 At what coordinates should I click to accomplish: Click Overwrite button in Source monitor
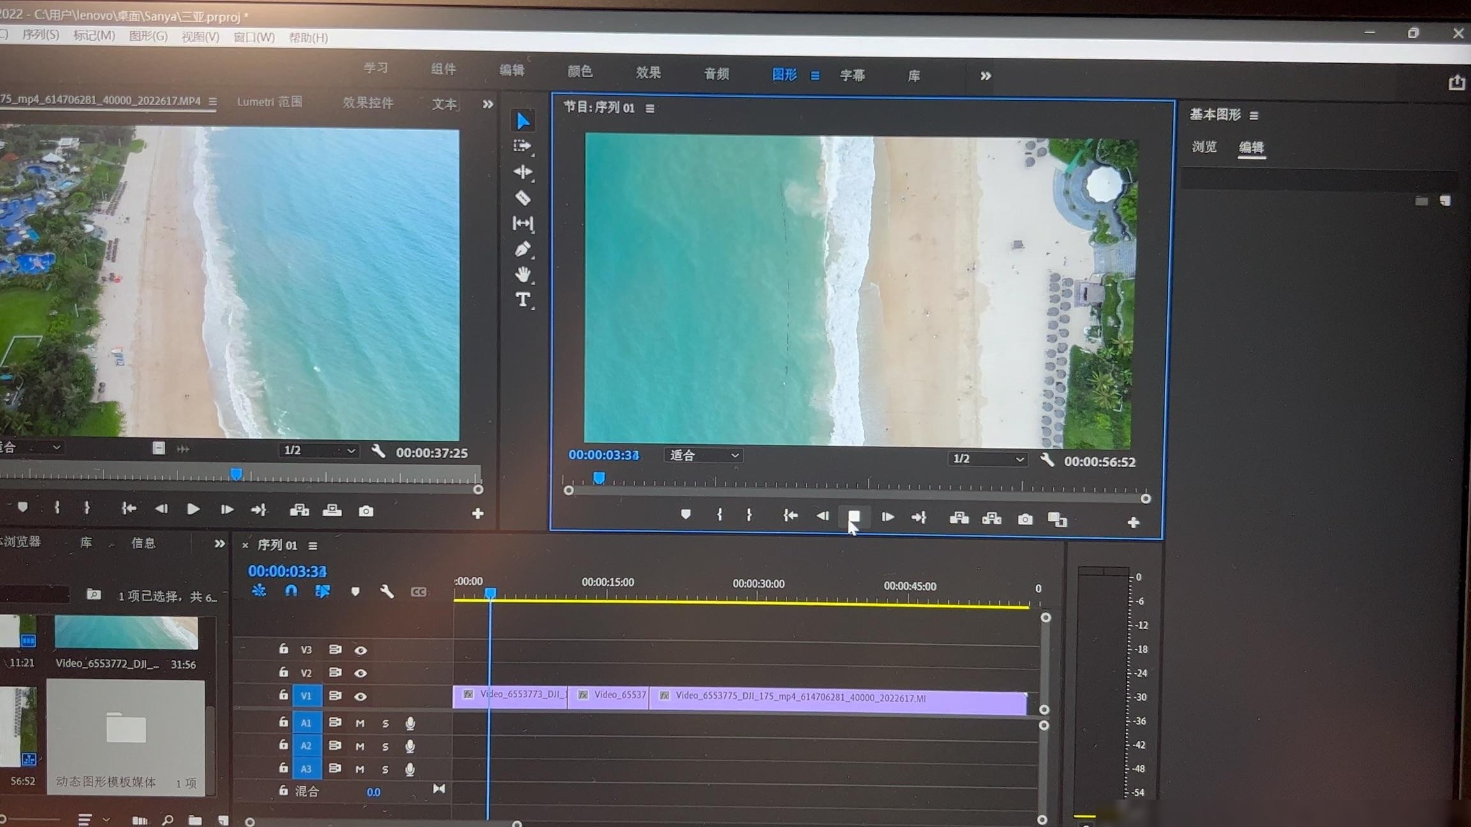[332, 510]
